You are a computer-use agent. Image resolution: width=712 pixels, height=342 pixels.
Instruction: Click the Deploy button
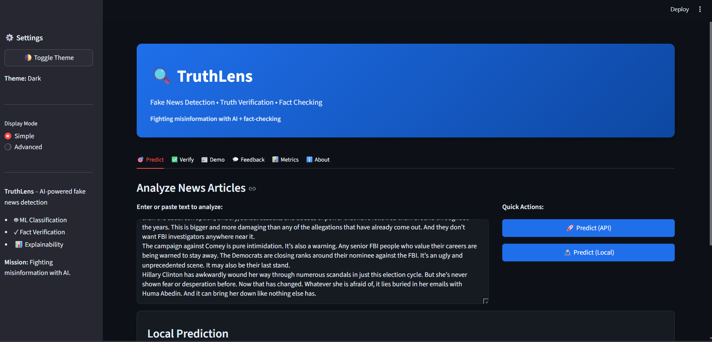[679, 9]
